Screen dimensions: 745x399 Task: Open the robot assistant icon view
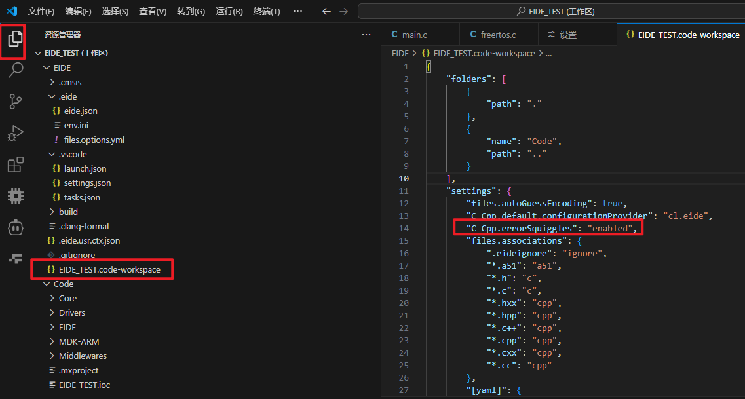pyautogui.click(x=15, y=227)
